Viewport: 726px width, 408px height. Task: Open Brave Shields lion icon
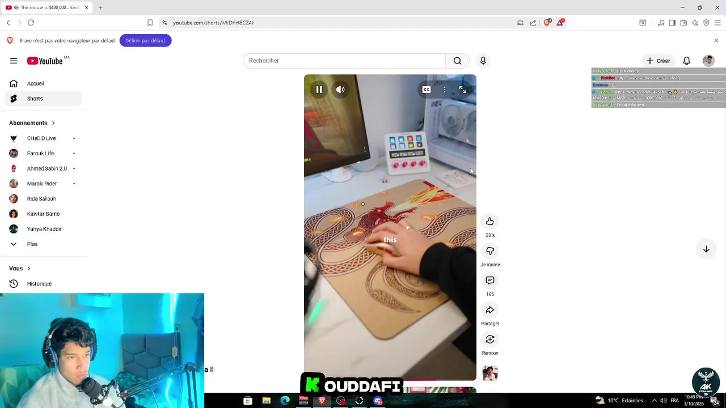point(547,23)
